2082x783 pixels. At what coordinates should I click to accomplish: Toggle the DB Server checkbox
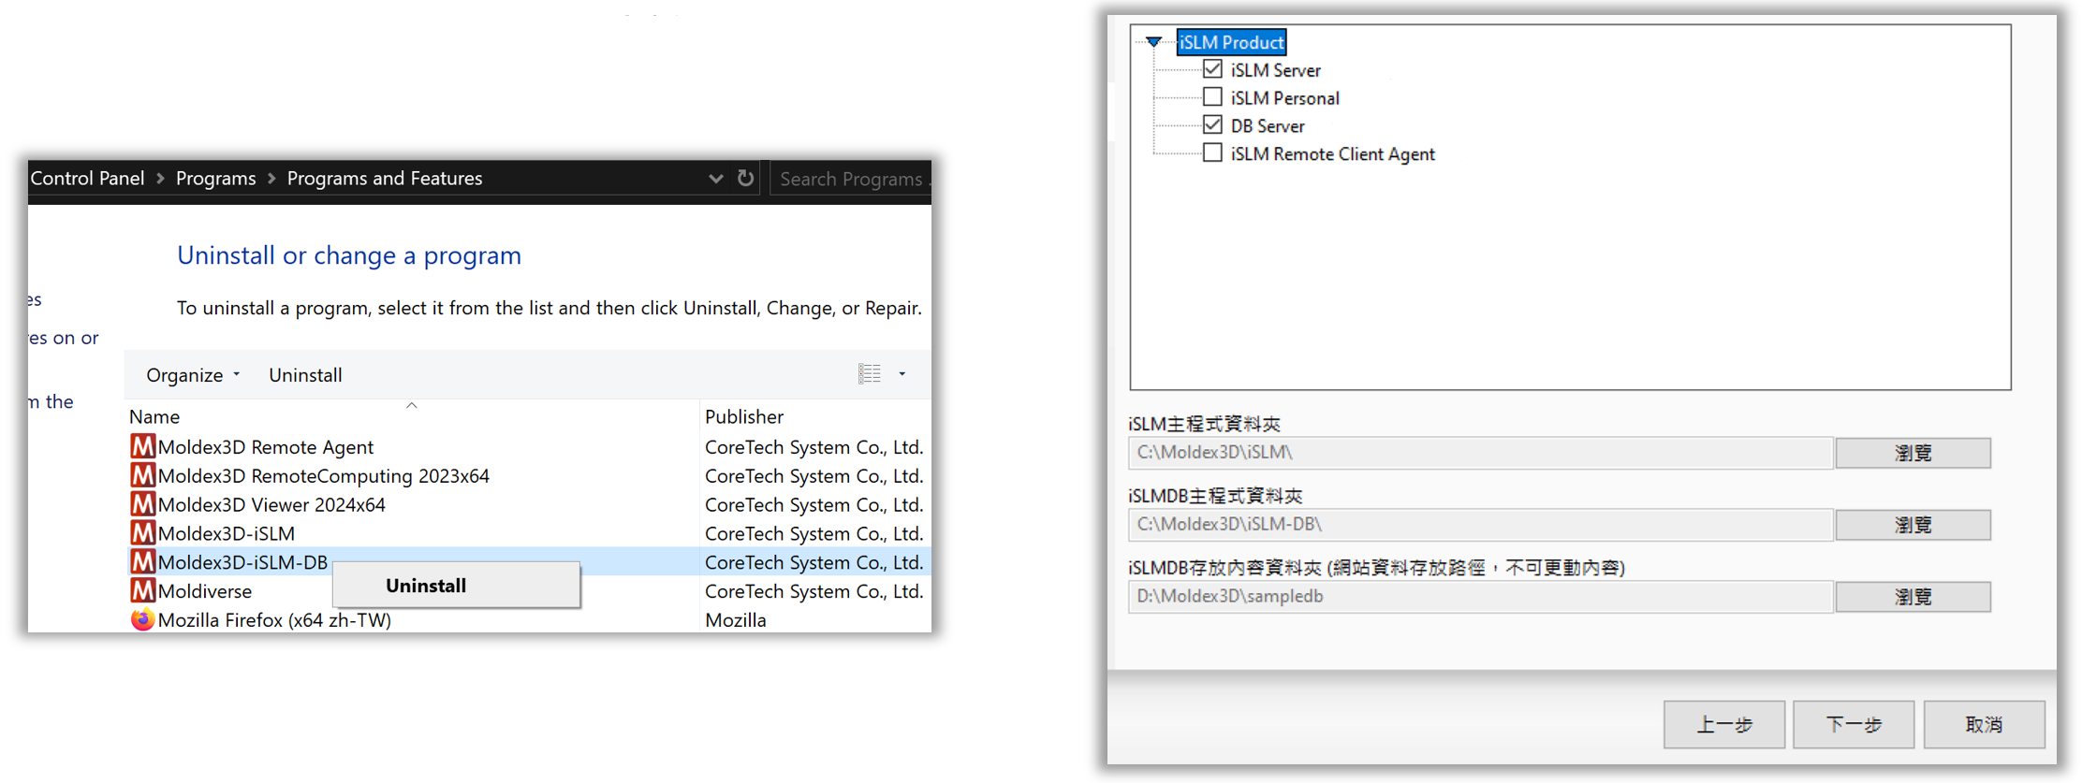[x=1212, y=125]
